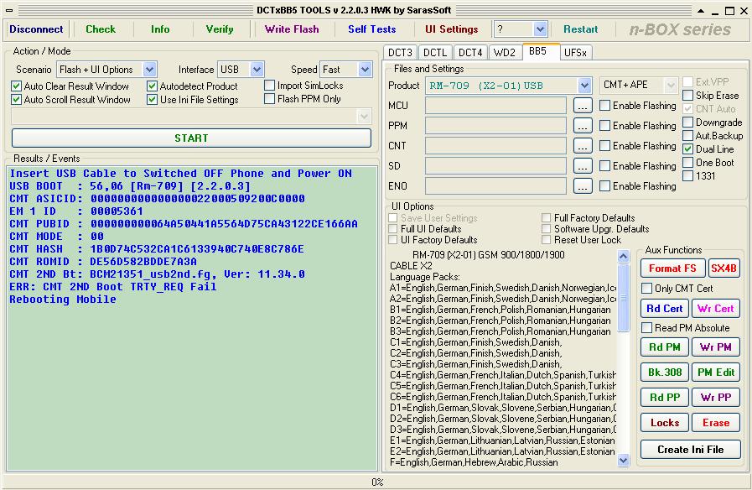This screenshot has width=752, height=490.
Task: Click Format FS button
Action: (672, 268)
